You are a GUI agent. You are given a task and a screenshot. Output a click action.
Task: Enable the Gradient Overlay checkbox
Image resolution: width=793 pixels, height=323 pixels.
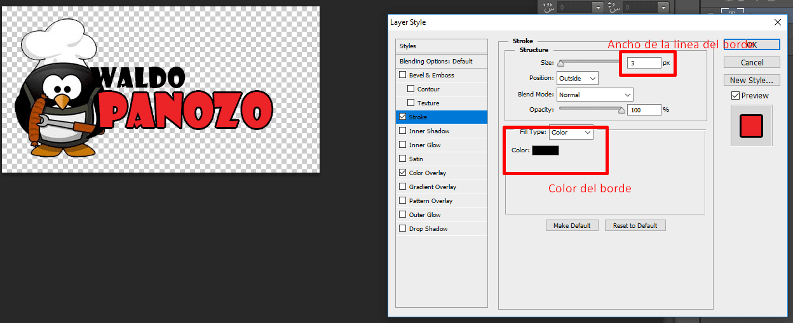click(402, 187)
